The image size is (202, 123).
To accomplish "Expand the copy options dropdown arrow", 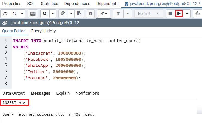I will coord(71,13).
